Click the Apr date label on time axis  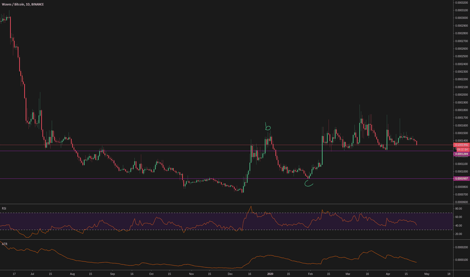coord(388,273)
